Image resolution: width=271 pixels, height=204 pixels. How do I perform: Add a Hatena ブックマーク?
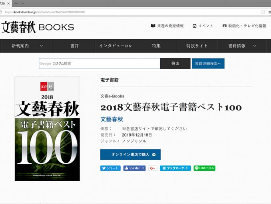[x=175, y=168]
